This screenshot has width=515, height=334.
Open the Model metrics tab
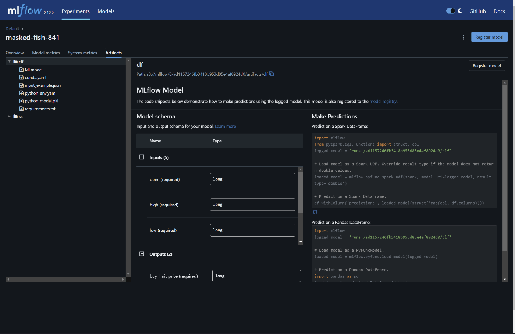pyautogui.click(x=46, y=53)
